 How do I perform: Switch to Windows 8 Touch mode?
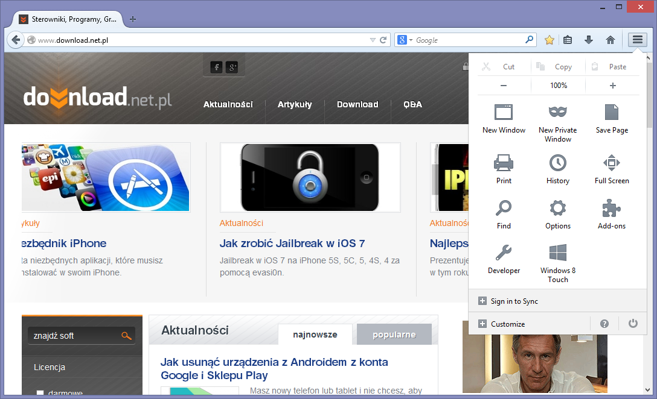tap(558, 263)
